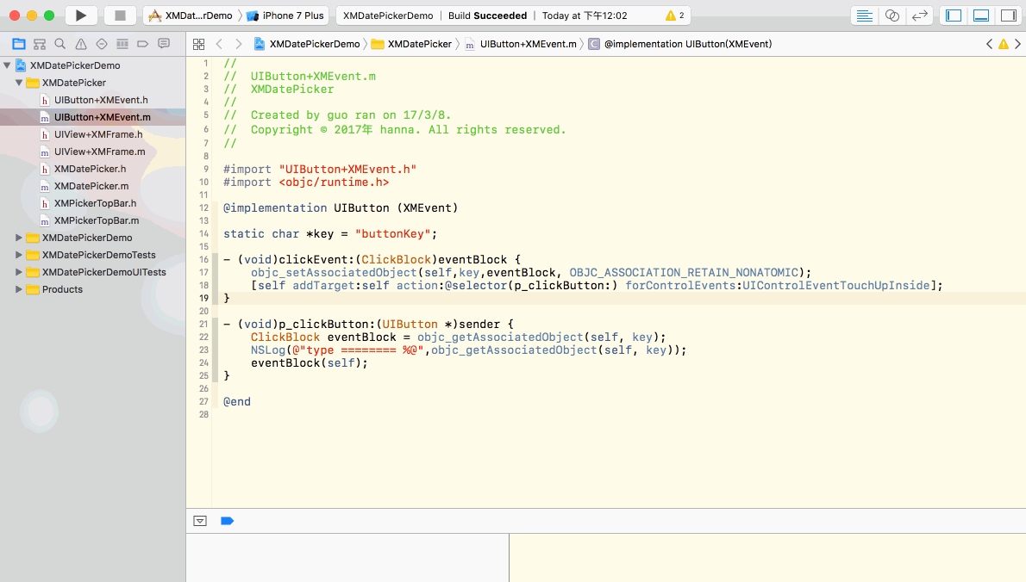Click the @end line in code
Screen dimensions: 1026x582
pyautogui.click(x=237, y=402)
